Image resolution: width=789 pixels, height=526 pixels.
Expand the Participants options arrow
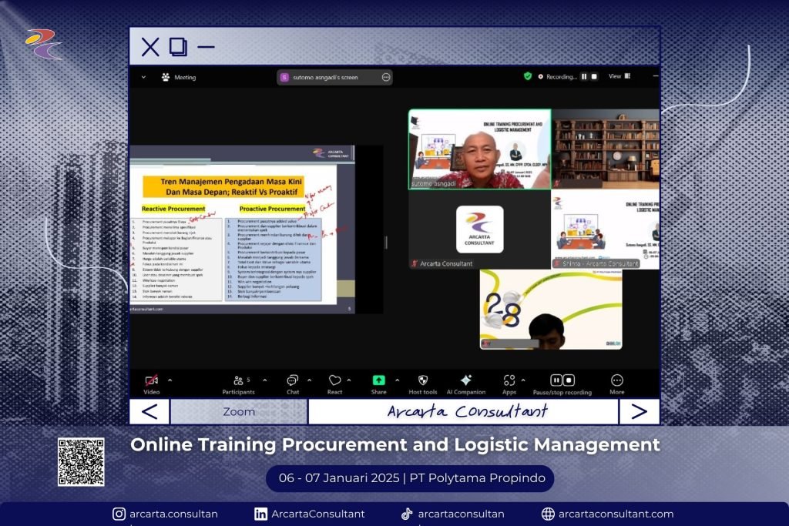click(x=265, y=380)
